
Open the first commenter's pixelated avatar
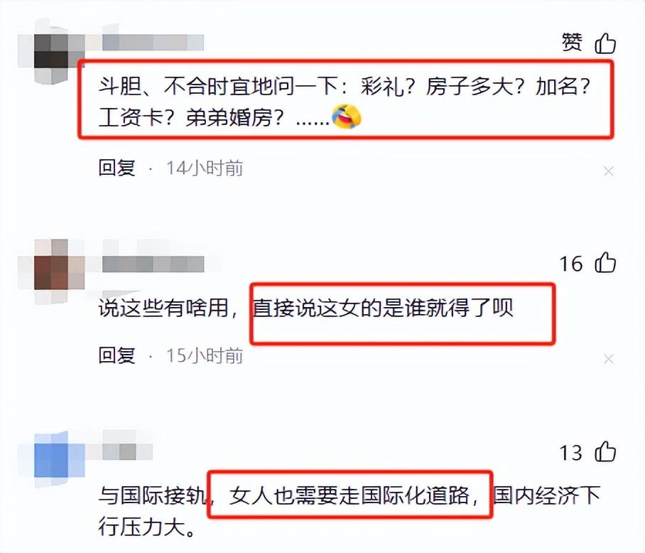click(x=51, y=51)
